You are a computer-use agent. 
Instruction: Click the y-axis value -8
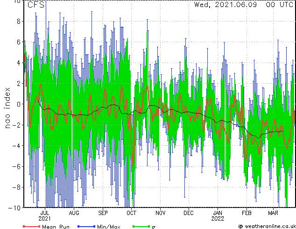click(x=16, y=187)
